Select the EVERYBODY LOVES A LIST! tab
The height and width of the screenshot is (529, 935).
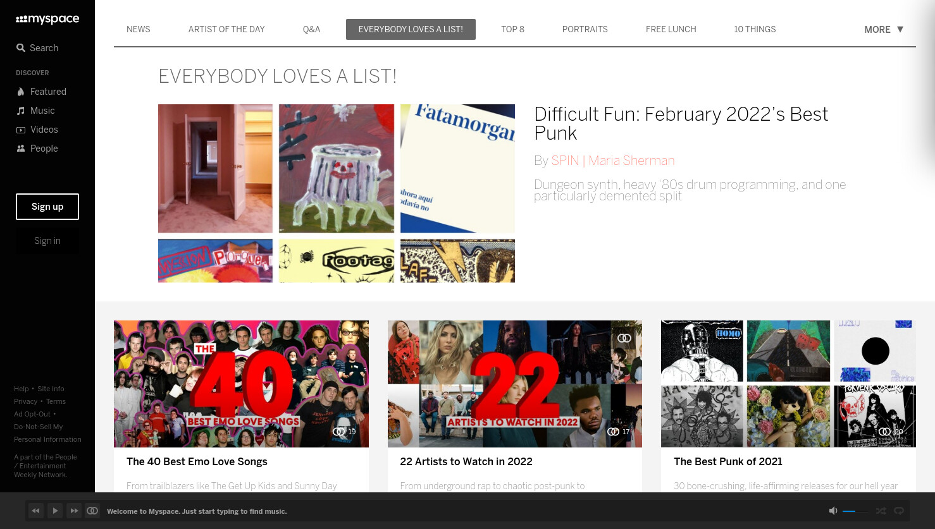click(x=411, y=29)
